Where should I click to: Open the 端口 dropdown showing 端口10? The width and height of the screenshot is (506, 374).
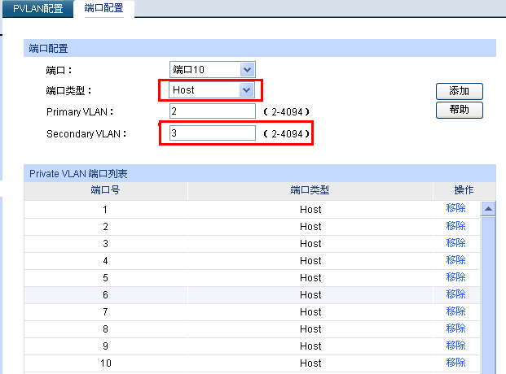click(212, 70)
